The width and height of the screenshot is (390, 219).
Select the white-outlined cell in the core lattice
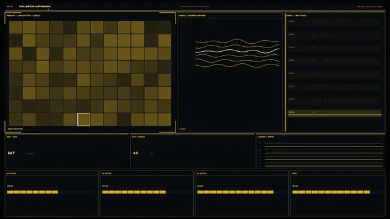[x=83, y=119]
